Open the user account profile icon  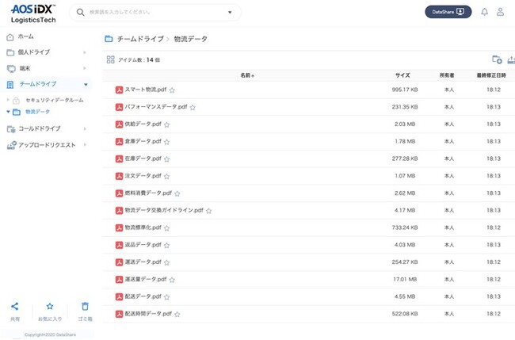(x=500, y=12)
